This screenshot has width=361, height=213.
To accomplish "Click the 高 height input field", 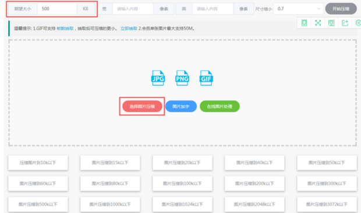I will (213, 9).
